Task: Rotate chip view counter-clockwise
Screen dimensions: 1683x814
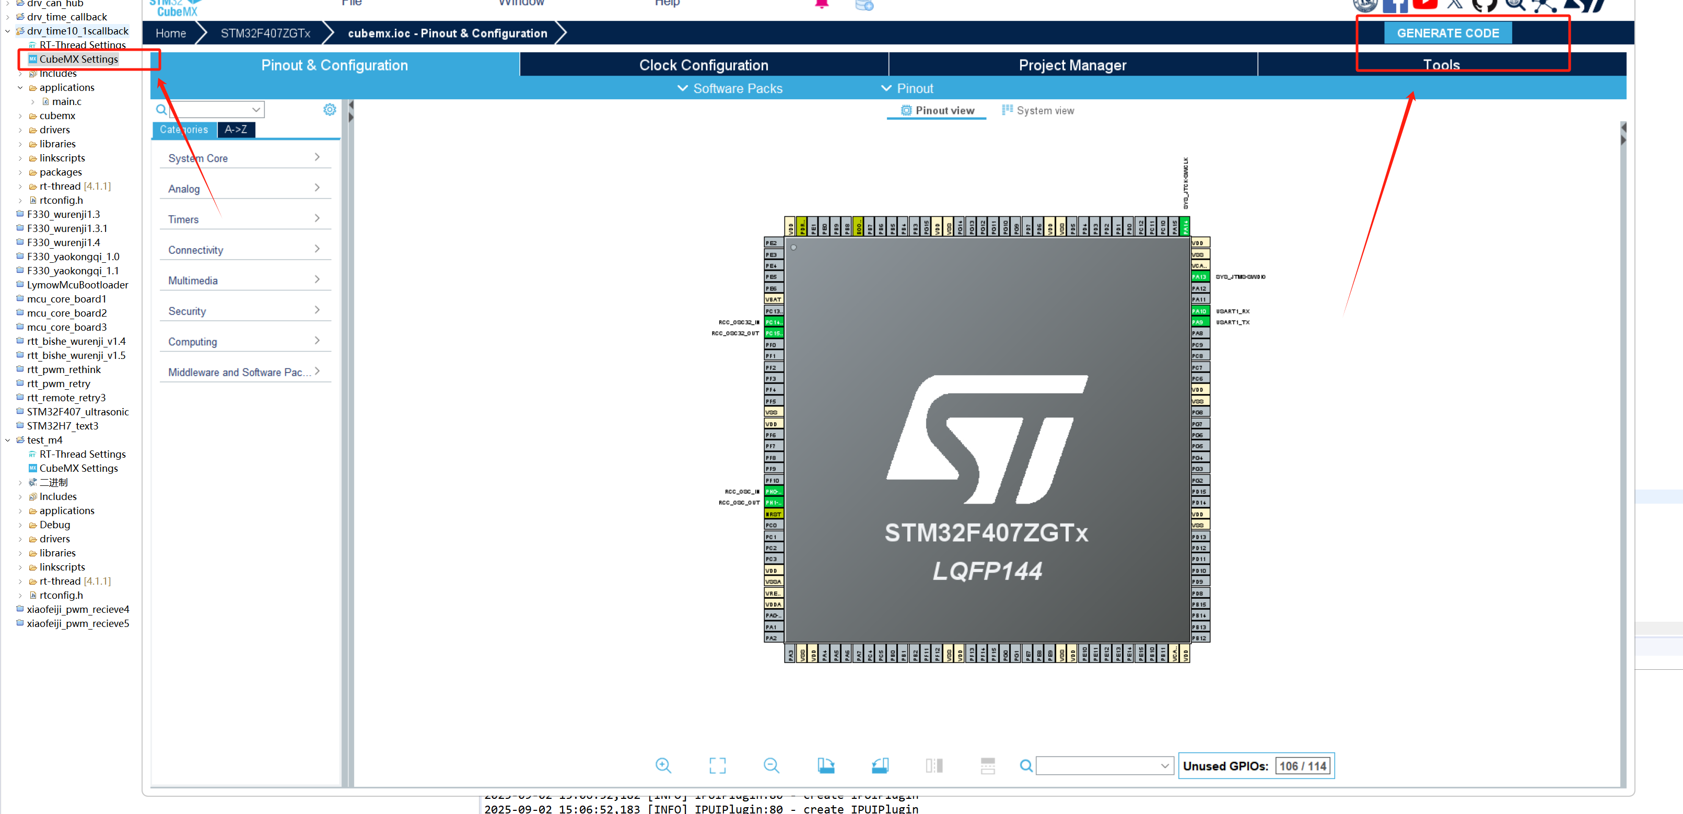Action: pos(880,765)
